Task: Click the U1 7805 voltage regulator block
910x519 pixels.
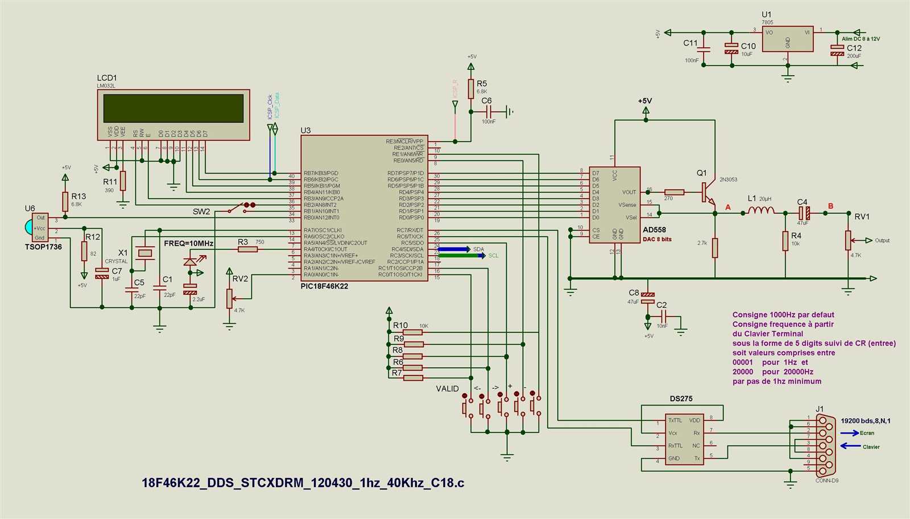Action: pyautogui.click(x=788, y=39)
